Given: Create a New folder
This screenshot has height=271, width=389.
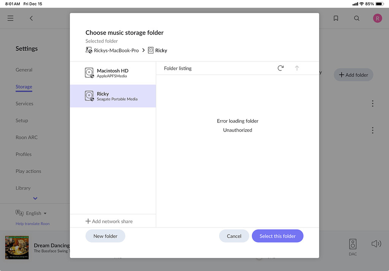Looking at the screenshot, I should pyautogui.click(x=105, y=236).
